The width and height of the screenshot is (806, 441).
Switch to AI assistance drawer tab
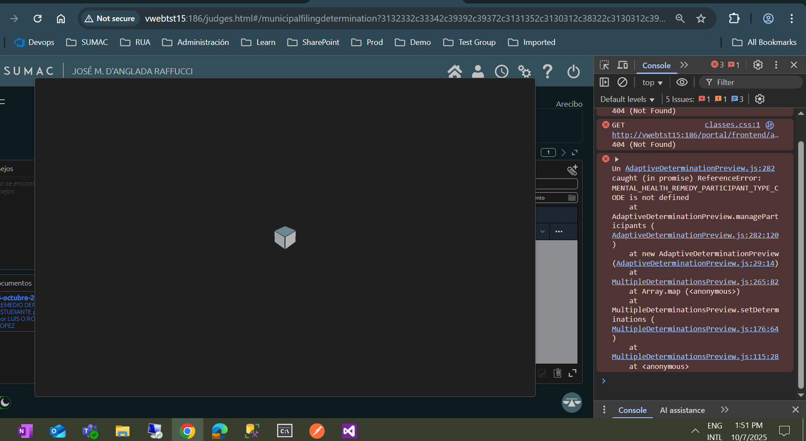point(682,410)
